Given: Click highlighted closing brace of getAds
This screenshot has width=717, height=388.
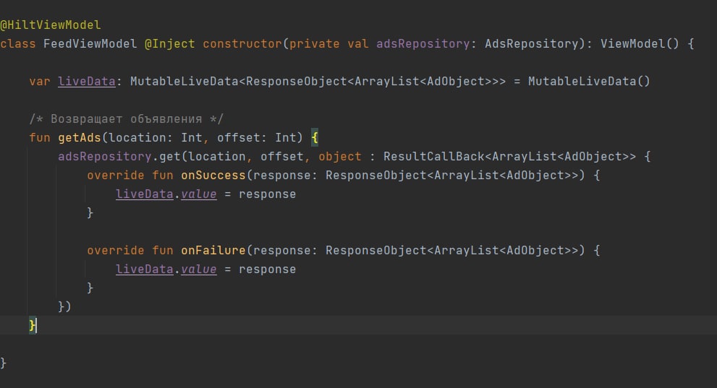Looking at the screenshot, I should (33, 325).
